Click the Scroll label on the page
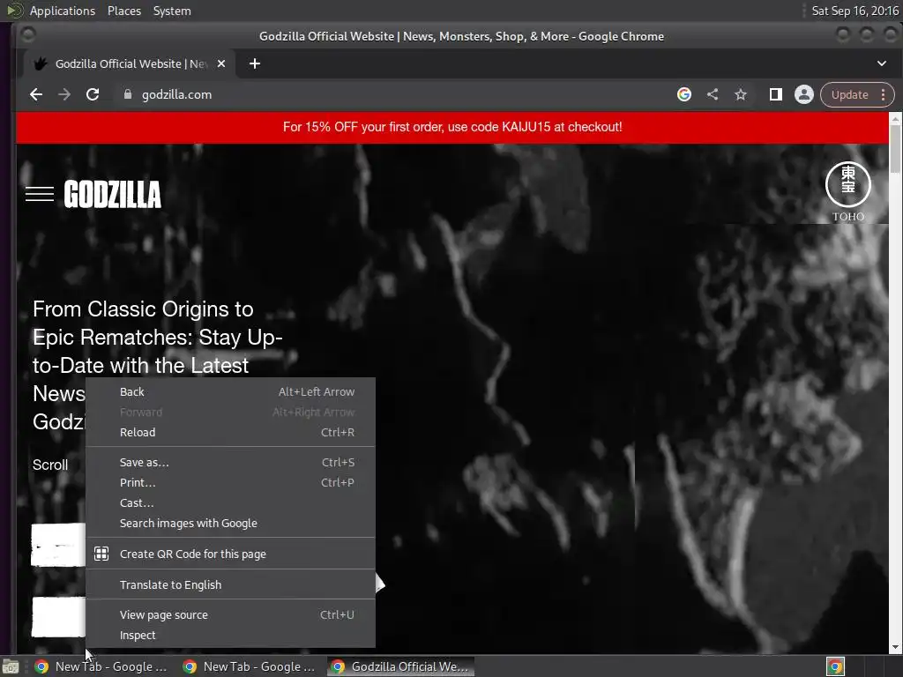Image resolution: width=903 pixels, height=677 pixels. click(50, 465)
